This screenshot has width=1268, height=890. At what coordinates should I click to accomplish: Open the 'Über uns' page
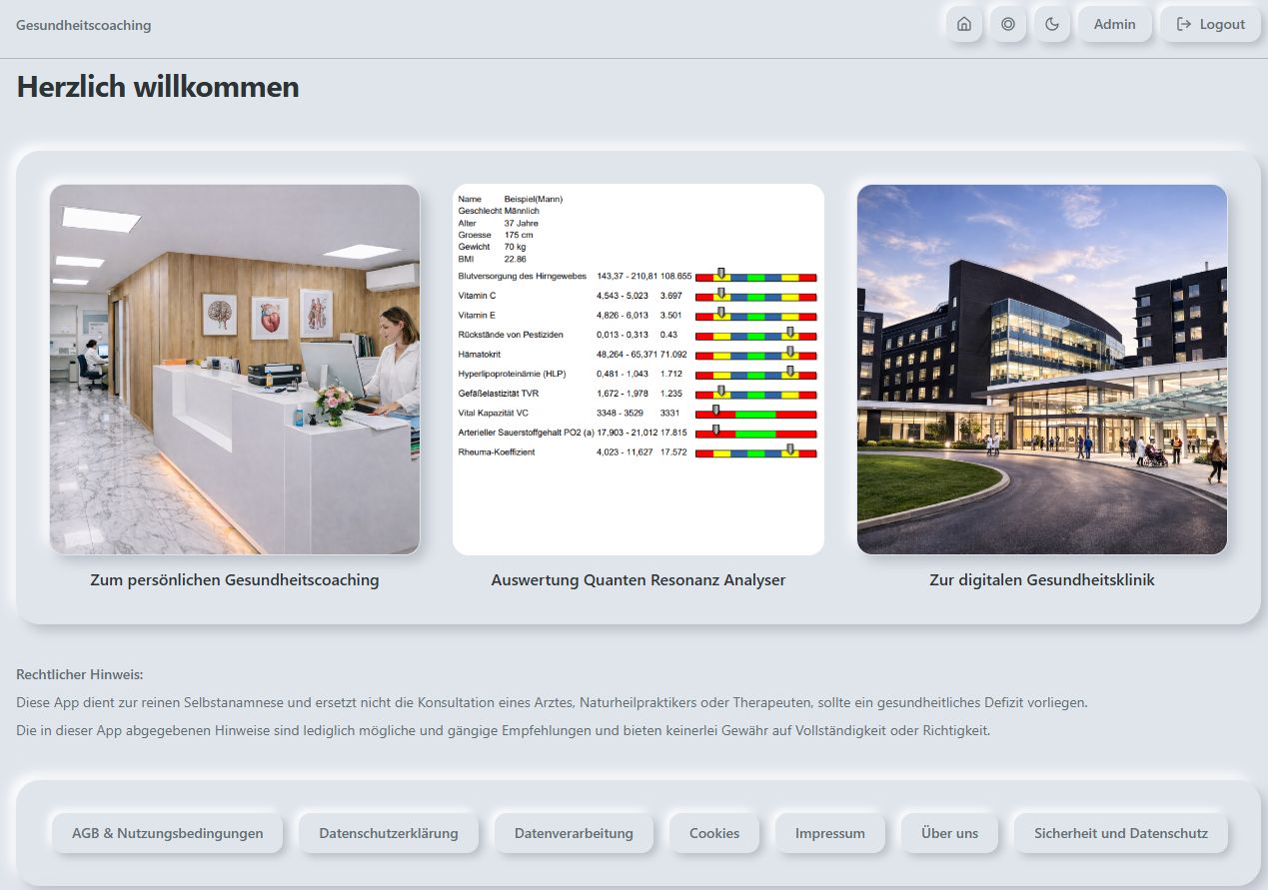[x=948, y=833]
